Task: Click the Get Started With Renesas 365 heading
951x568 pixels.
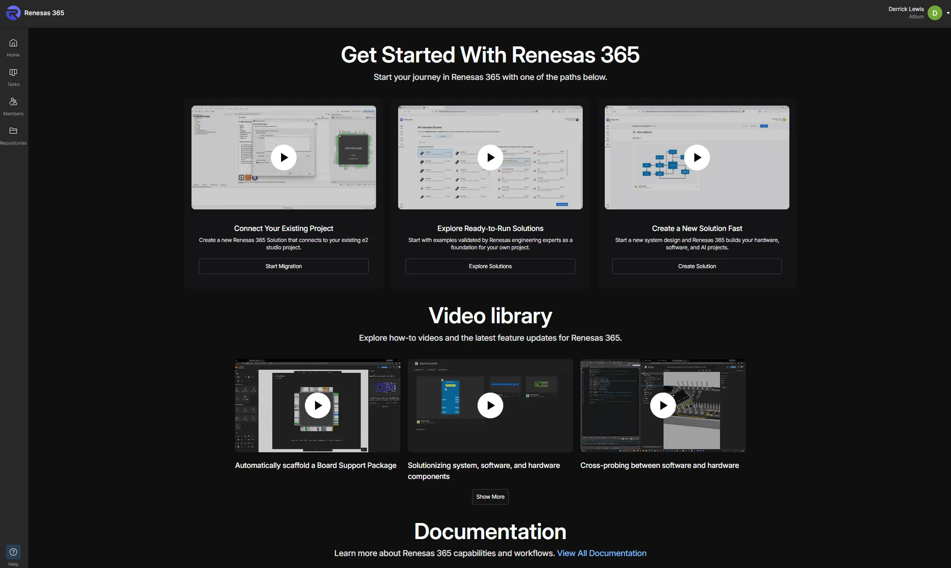Action: point(490,55)
